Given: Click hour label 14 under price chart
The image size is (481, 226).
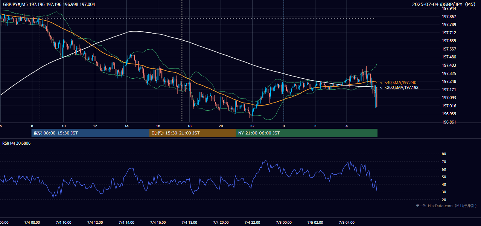Looking at the screenshot, I should pos(126,126).
